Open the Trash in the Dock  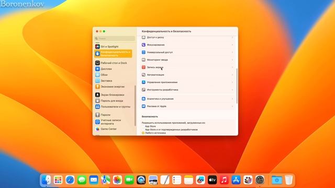click(x=288, y=180)
